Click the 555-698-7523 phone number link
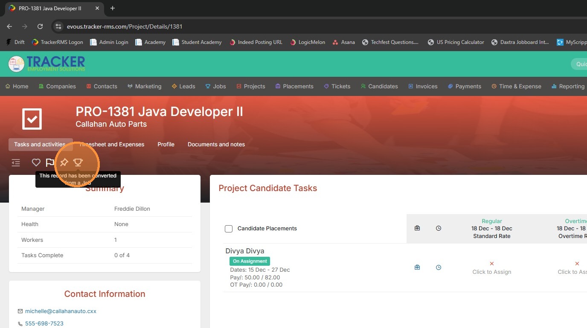Image resolution: width=587 pixels, height=328 pixels. 44,323
